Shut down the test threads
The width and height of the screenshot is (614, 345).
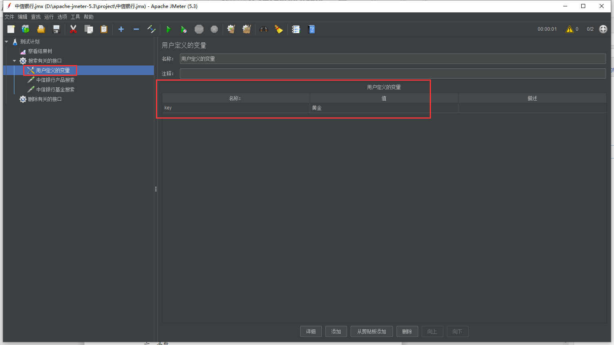click(x=214, y=29)
